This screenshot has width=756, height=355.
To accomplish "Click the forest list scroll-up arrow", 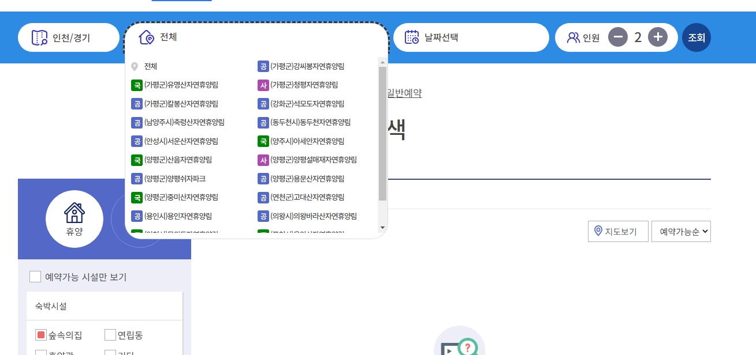I will (382, 61).
